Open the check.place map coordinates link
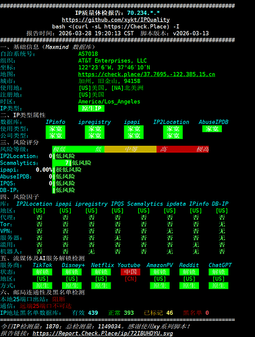This screenshot has width=255, height=337. coord(146,74)
